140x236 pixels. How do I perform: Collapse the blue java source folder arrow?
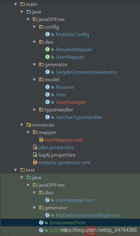point(22,12)
